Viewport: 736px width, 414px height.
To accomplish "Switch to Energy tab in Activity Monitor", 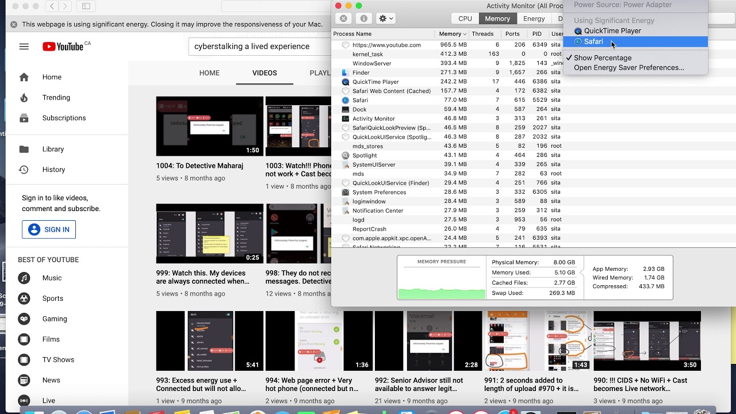I will [534, 18].
